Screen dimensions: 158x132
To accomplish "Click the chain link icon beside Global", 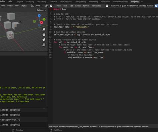I will click(46, 6).
